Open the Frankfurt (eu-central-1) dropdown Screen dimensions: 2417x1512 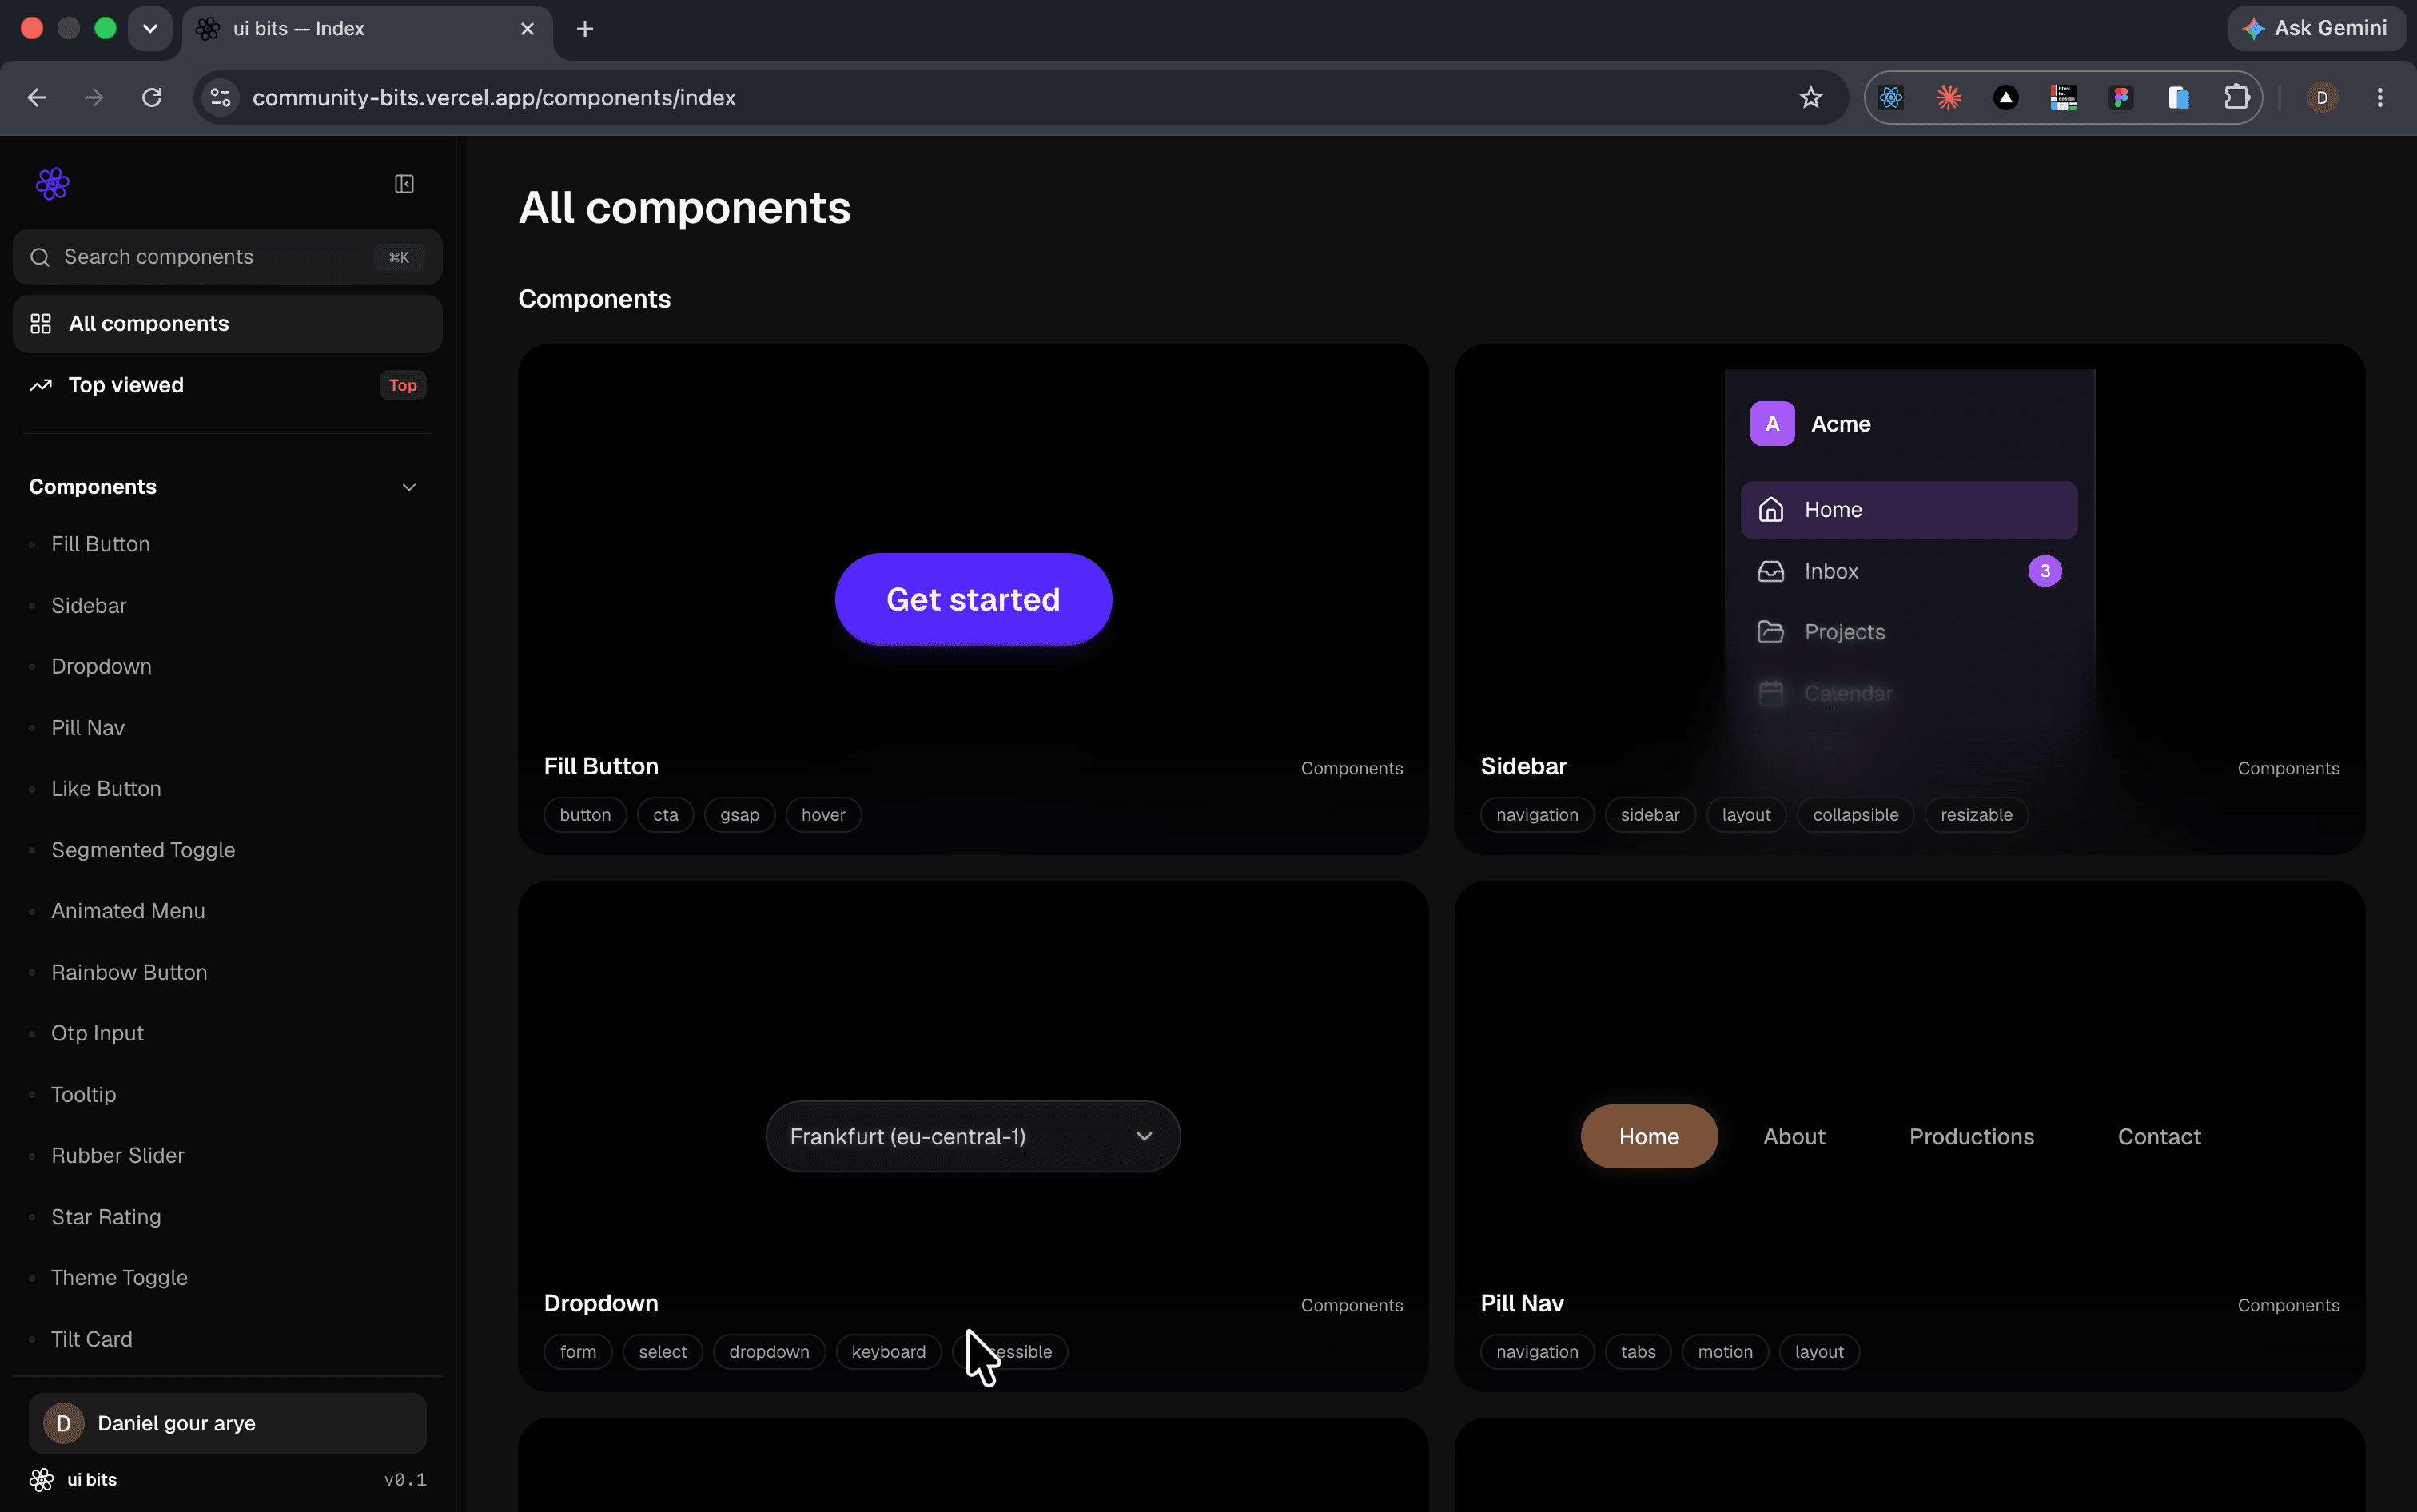(x=972, y=1137)
